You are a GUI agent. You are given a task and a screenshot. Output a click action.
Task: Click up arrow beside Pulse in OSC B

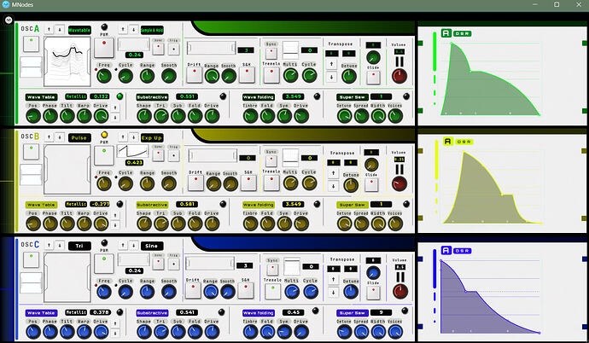click(49, 137)
